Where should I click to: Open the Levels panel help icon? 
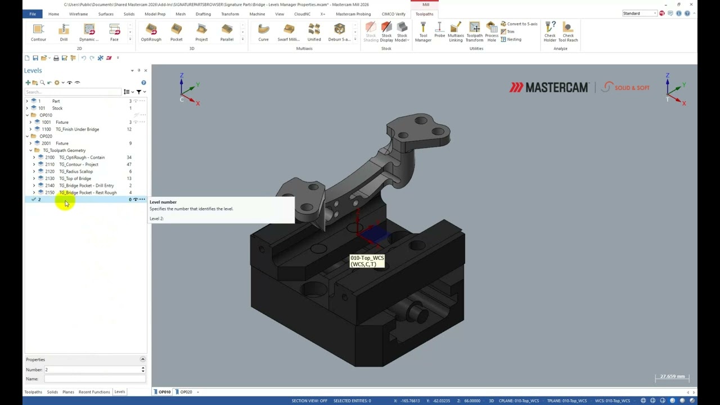point(143,83)
